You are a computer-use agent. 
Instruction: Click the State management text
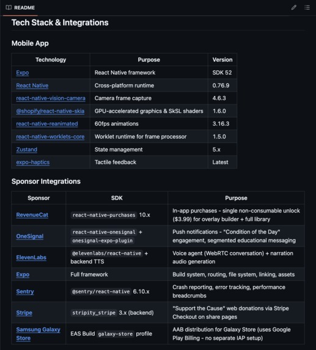click(119, 149)
